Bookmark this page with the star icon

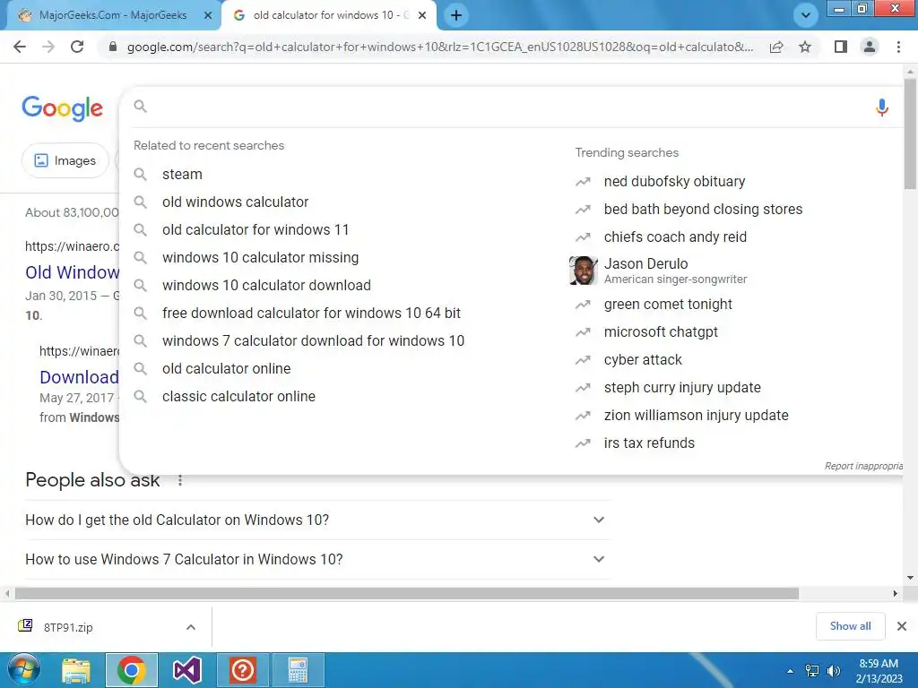(805, 47)
